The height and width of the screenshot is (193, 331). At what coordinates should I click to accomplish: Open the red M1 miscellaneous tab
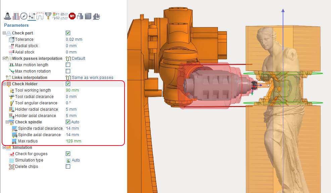[72, 16]
